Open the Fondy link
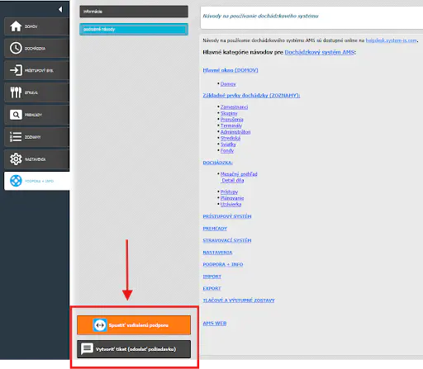This screenshot has height=369, width=423. point(227,150)
